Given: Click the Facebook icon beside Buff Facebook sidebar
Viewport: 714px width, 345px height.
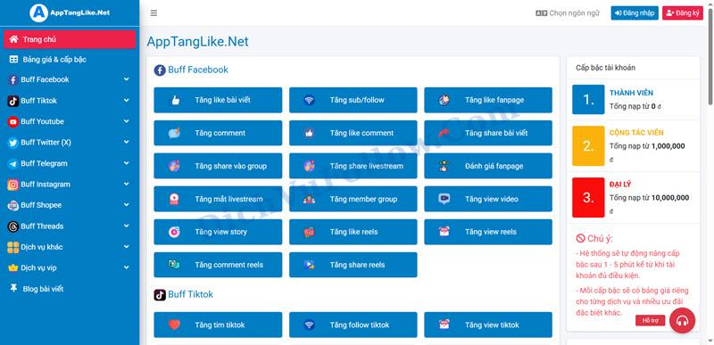Looking at the screenshot, I should (13, 80).
